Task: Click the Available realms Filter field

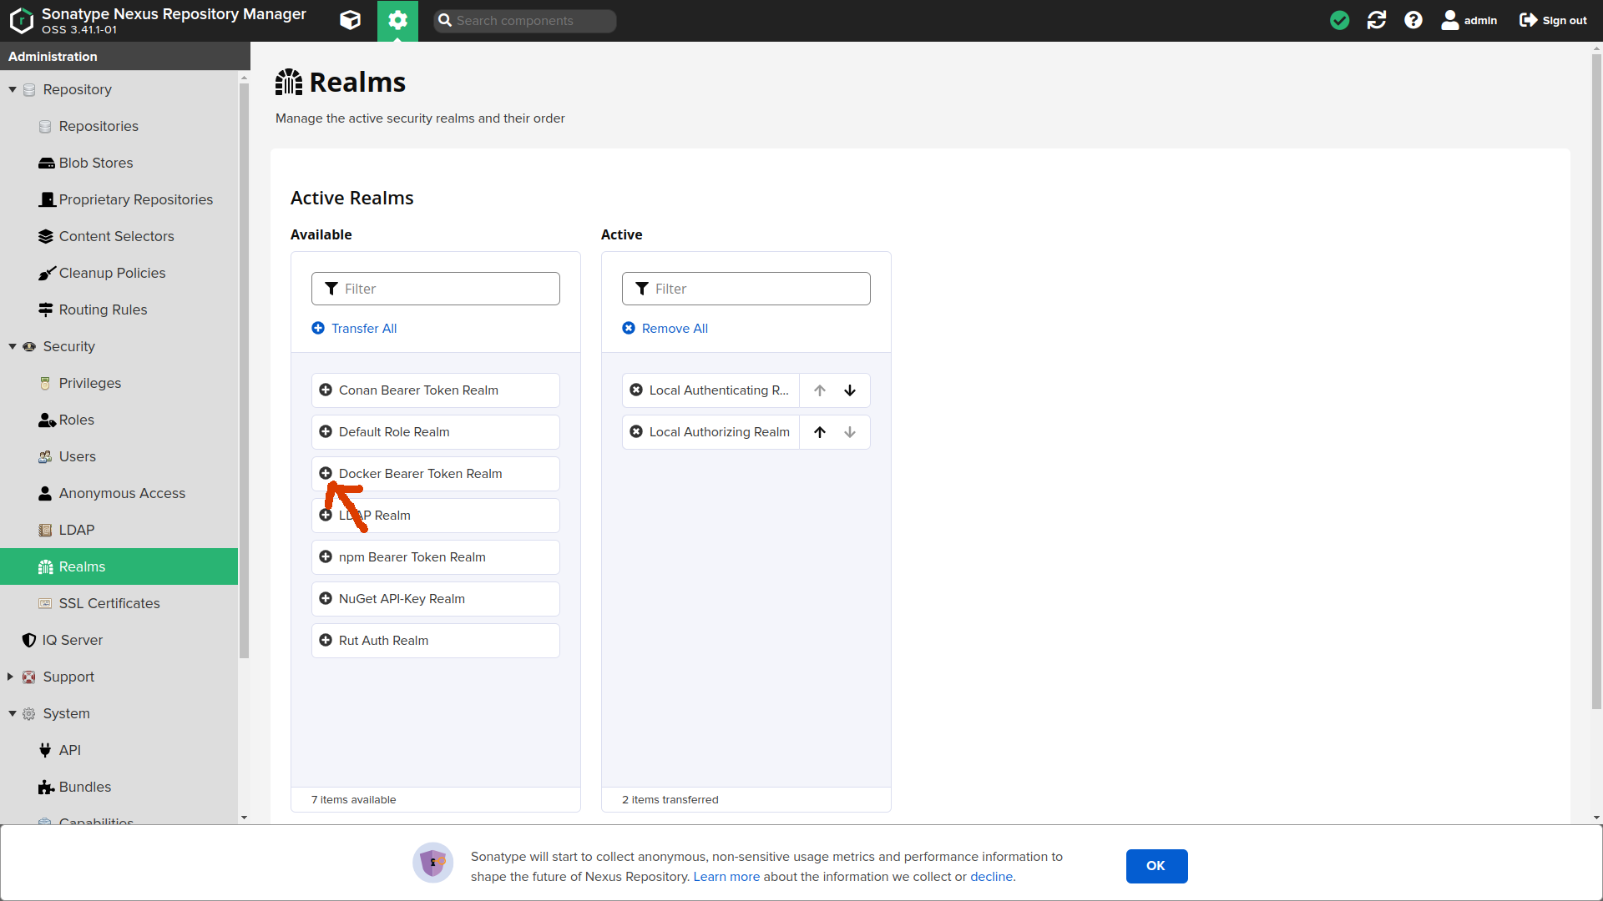Action: click(x=447, y=289)
